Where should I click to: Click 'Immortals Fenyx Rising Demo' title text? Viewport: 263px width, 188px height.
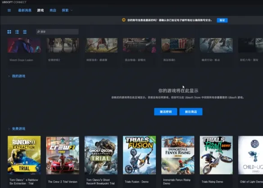(177, 182)
